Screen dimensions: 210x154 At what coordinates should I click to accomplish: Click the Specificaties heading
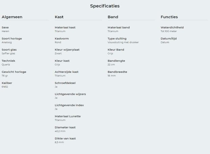click(x=105, y=6)
